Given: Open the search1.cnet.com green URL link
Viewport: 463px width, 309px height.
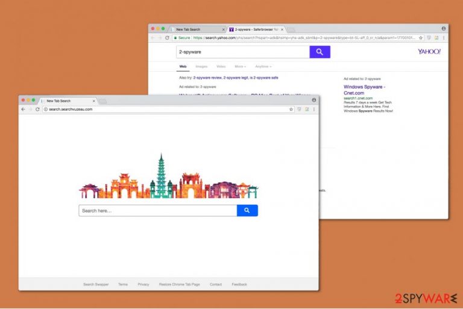Looking at the screenshot, I should (358, 98).
